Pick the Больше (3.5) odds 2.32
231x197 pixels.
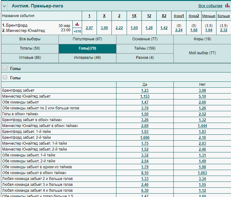224,30
